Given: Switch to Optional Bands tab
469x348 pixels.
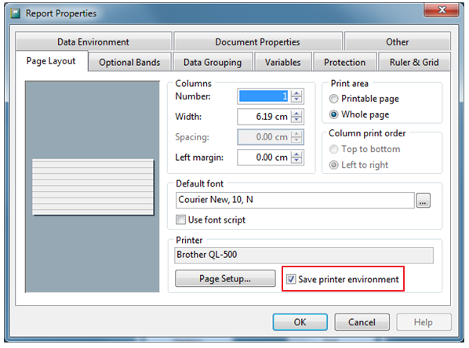Looking at the screenshot, I should click(130, 62).
